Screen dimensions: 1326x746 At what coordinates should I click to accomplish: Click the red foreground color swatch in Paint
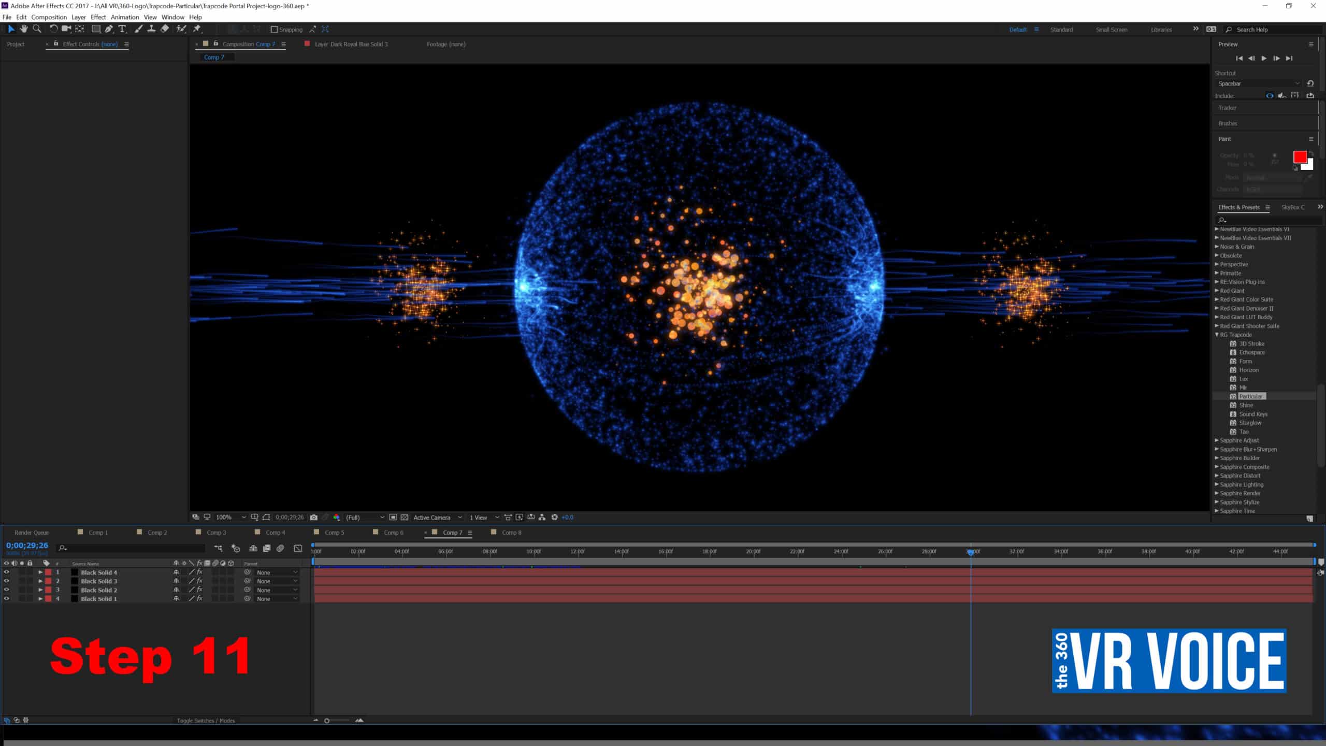1300,156
